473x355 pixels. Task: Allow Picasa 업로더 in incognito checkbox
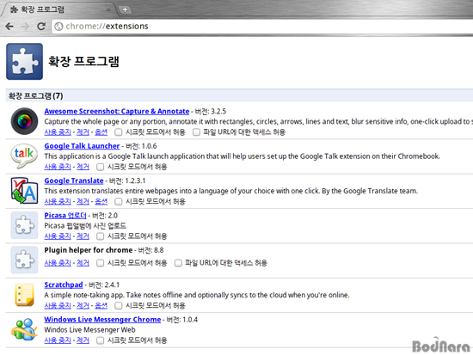100,236
